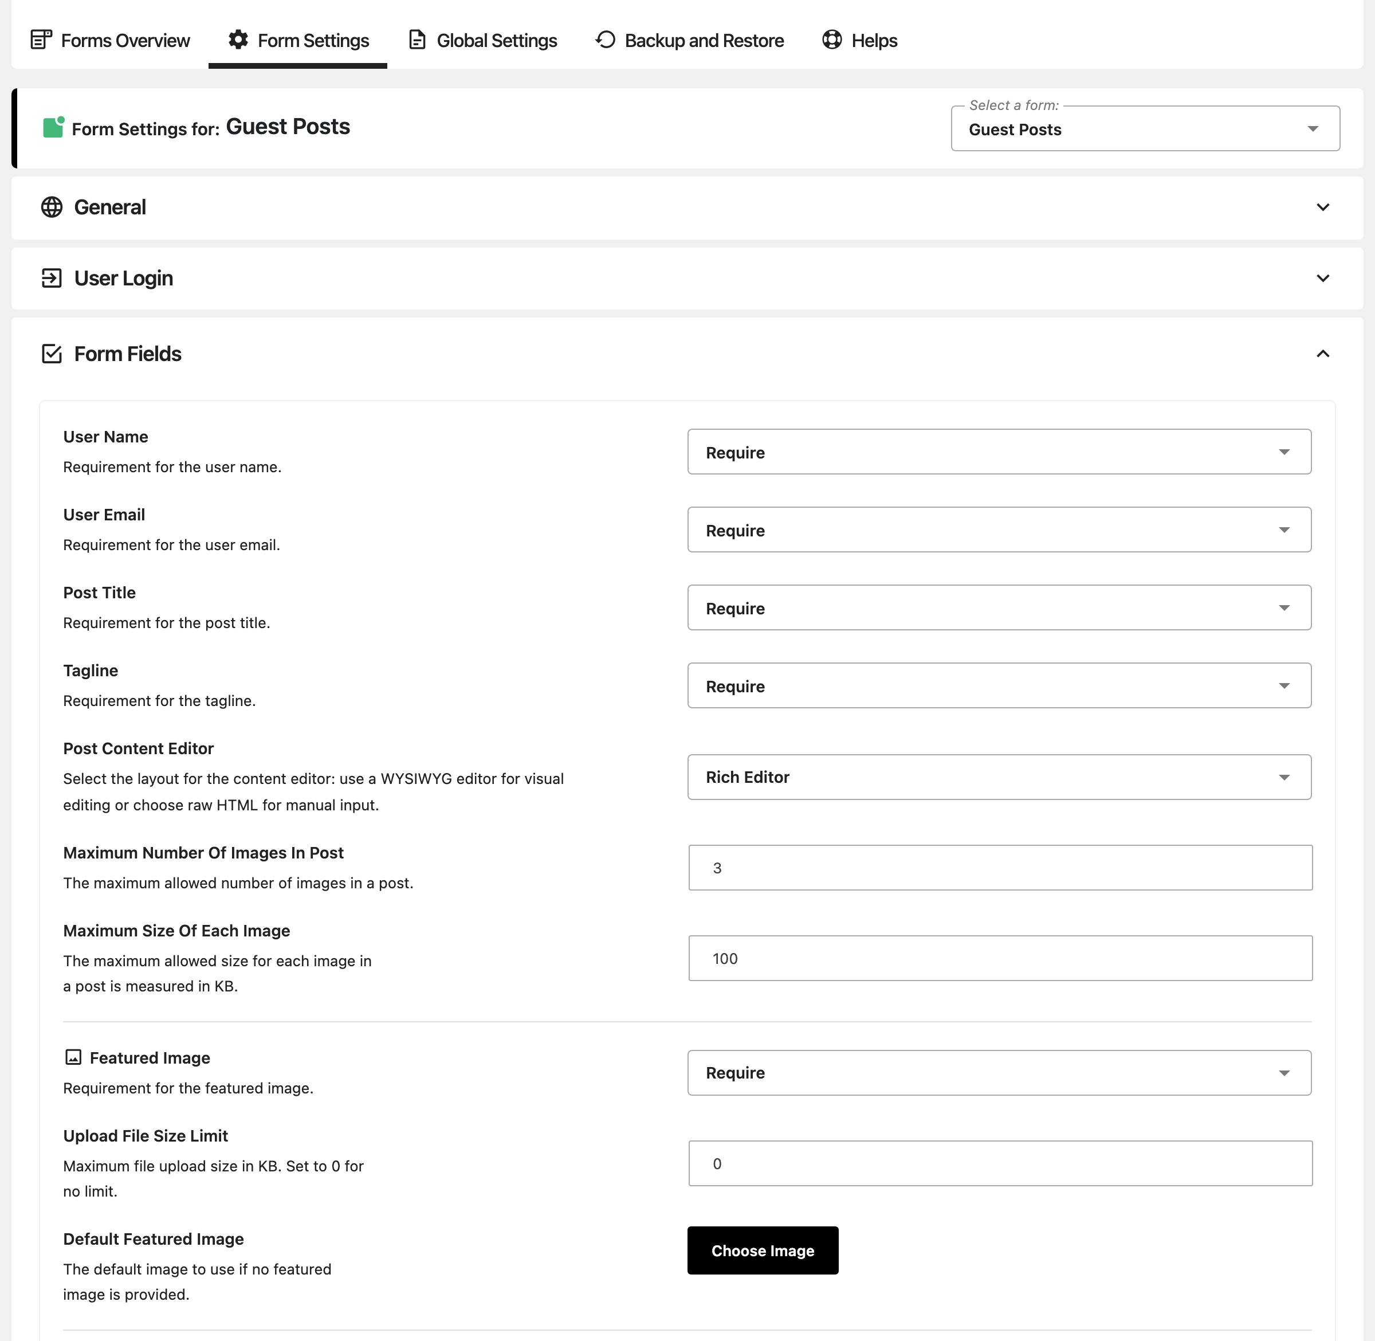Viewport: 1375px width, 1341px height.
Task: Focus the Maximum Number Of Images field
Action: 1000,868
